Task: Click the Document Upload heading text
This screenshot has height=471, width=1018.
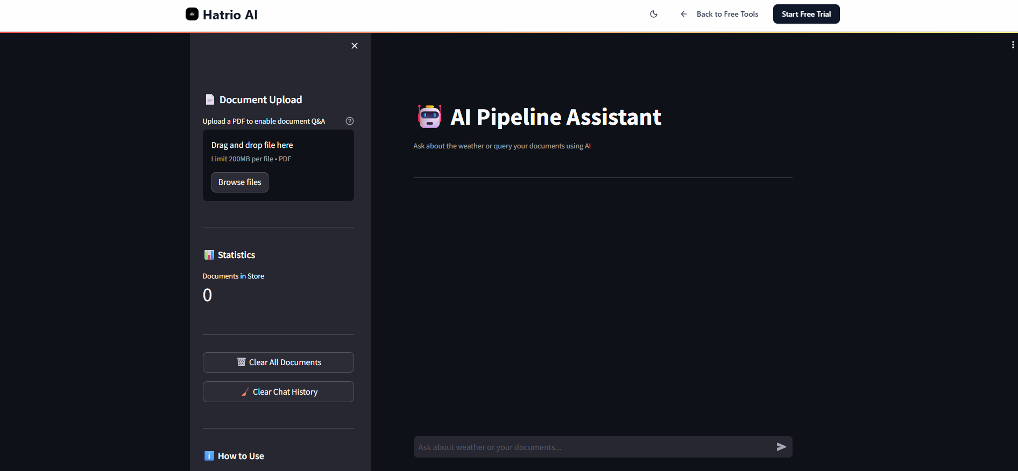Action: tap(260, 99)
